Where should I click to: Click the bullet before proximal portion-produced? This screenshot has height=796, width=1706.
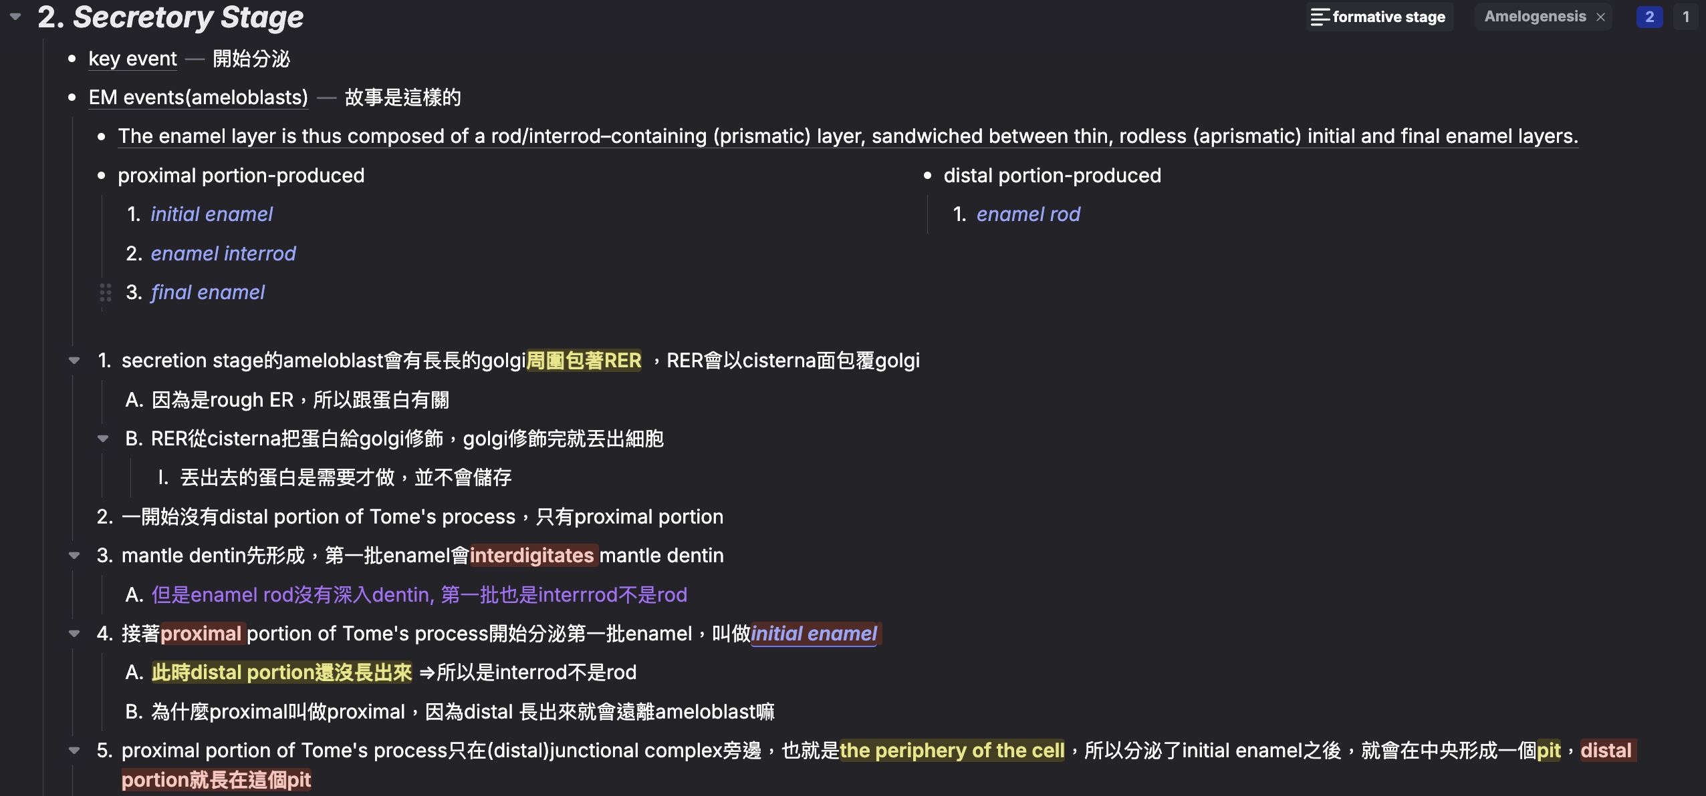coord(102,176)
